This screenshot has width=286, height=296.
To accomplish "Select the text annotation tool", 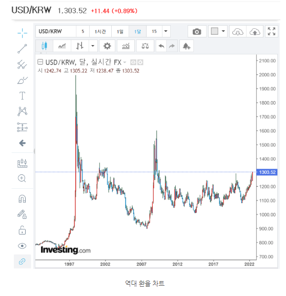I will click(22, 96).
